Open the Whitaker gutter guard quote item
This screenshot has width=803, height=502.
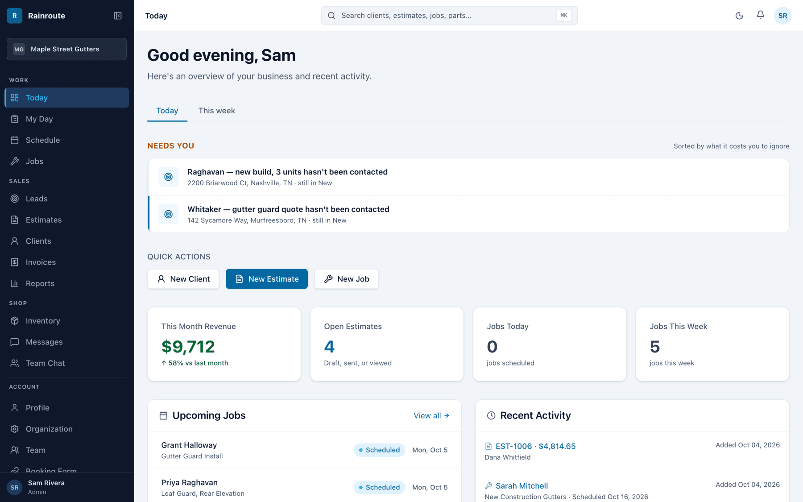point(468,214)
